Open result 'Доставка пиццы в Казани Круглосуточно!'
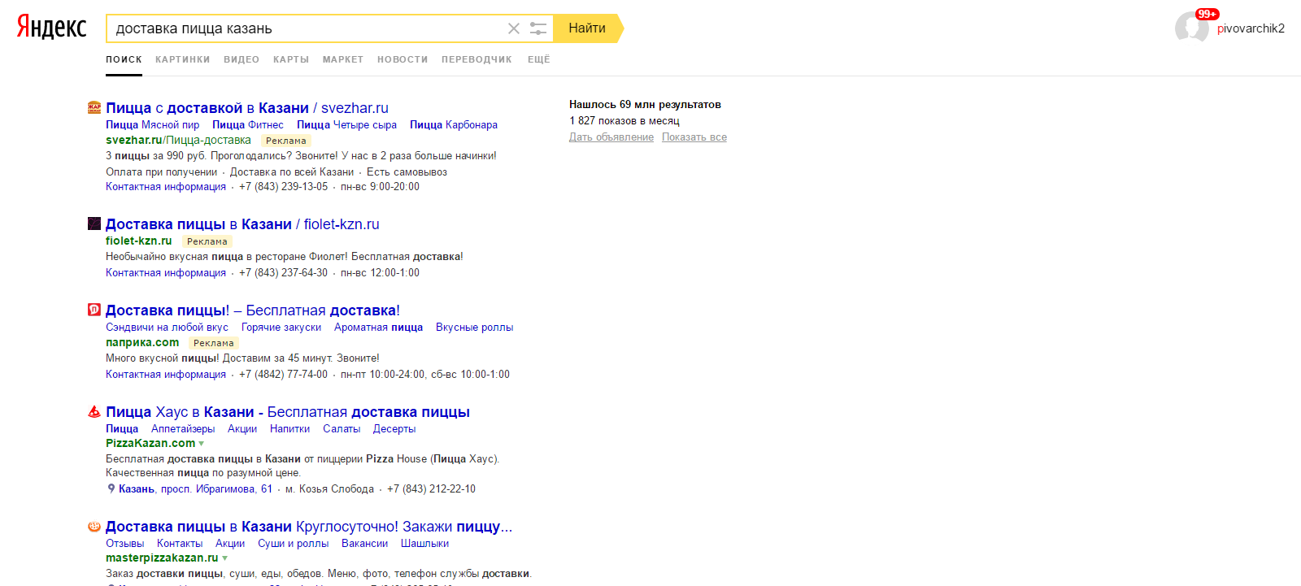 point(309,527)
